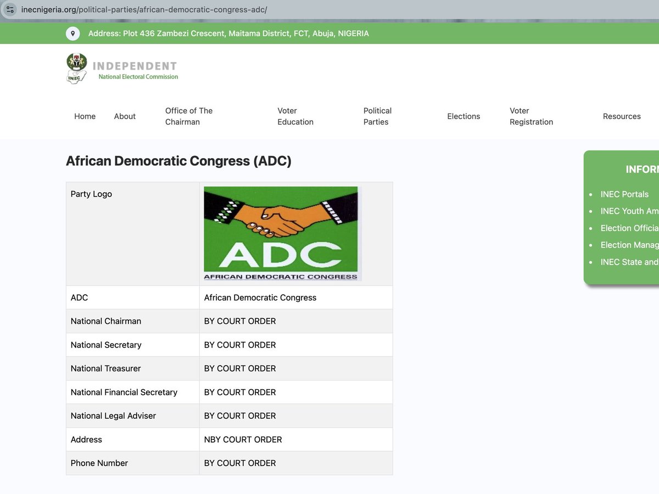The height and width of the screenshot is (494, 659).
Task: Open Office of The Chairman menu
Action: (189, 116)
